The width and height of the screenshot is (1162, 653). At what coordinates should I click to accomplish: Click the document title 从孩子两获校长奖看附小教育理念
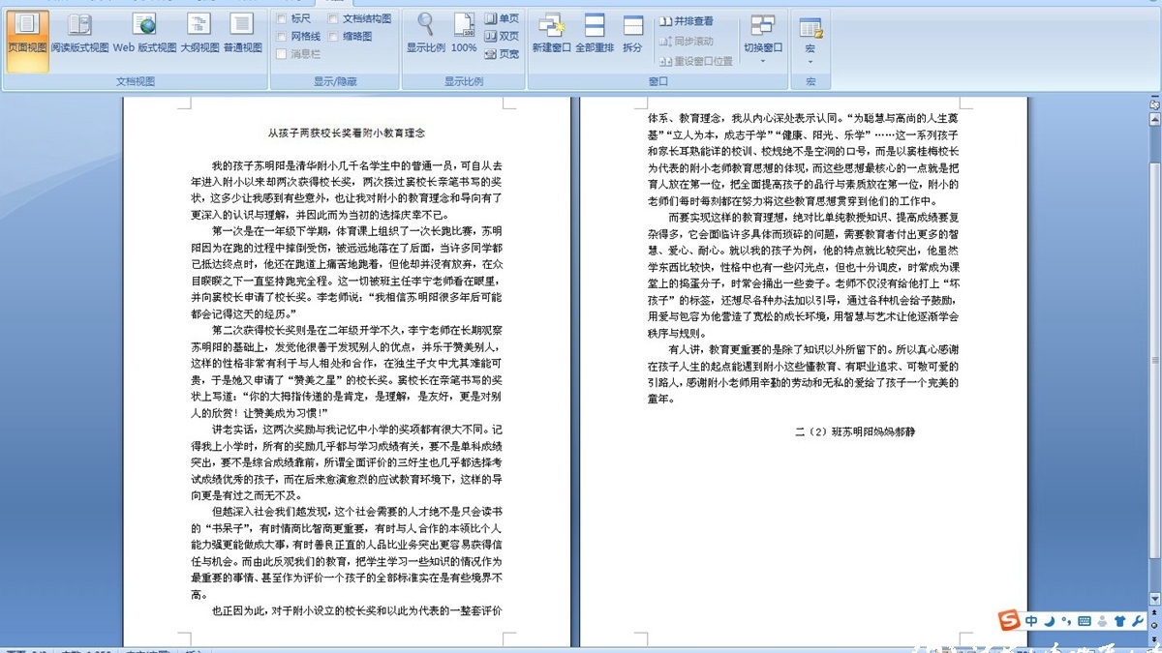coord(347,133)
